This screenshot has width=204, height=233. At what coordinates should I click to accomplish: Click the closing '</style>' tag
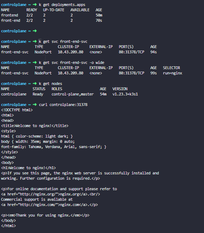tap(9, 152)
